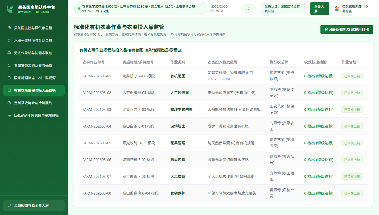This screenshot has height=215, width=379.
Task: Open LoRaWAN 传感器与基站巡检 page
Action: 34,115
